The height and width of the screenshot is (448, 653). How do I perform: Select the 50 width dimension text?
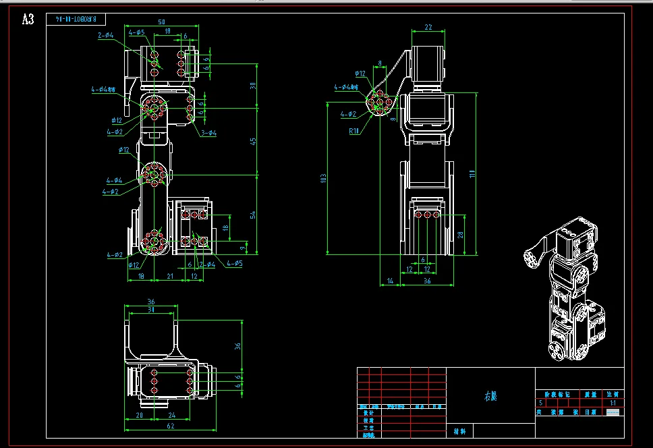point(162,22)
